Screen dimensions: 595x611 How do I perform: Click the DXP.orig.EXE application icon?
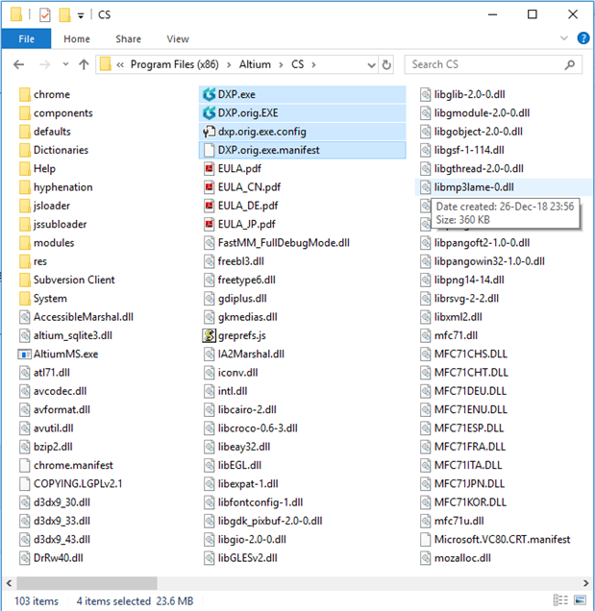point(209,113)
